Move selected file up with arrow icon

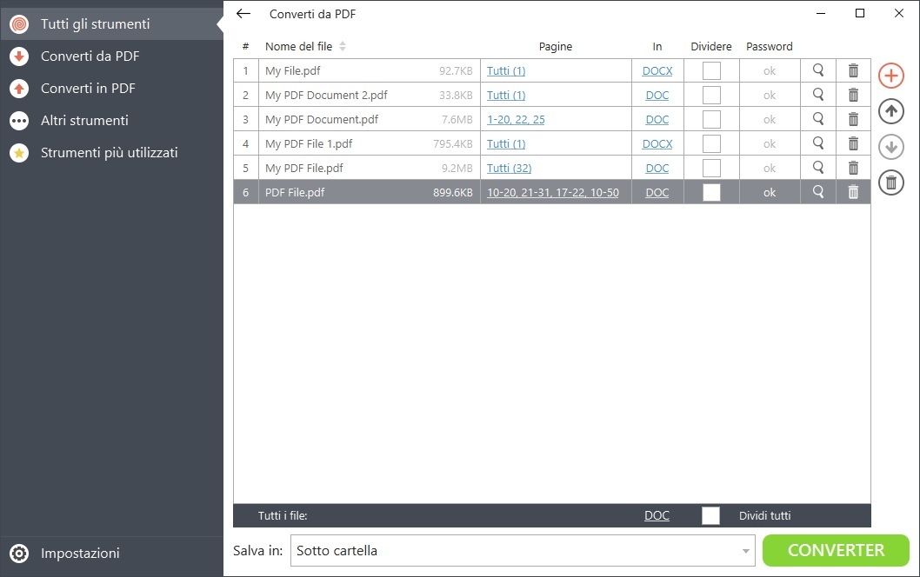click(890, 111)
